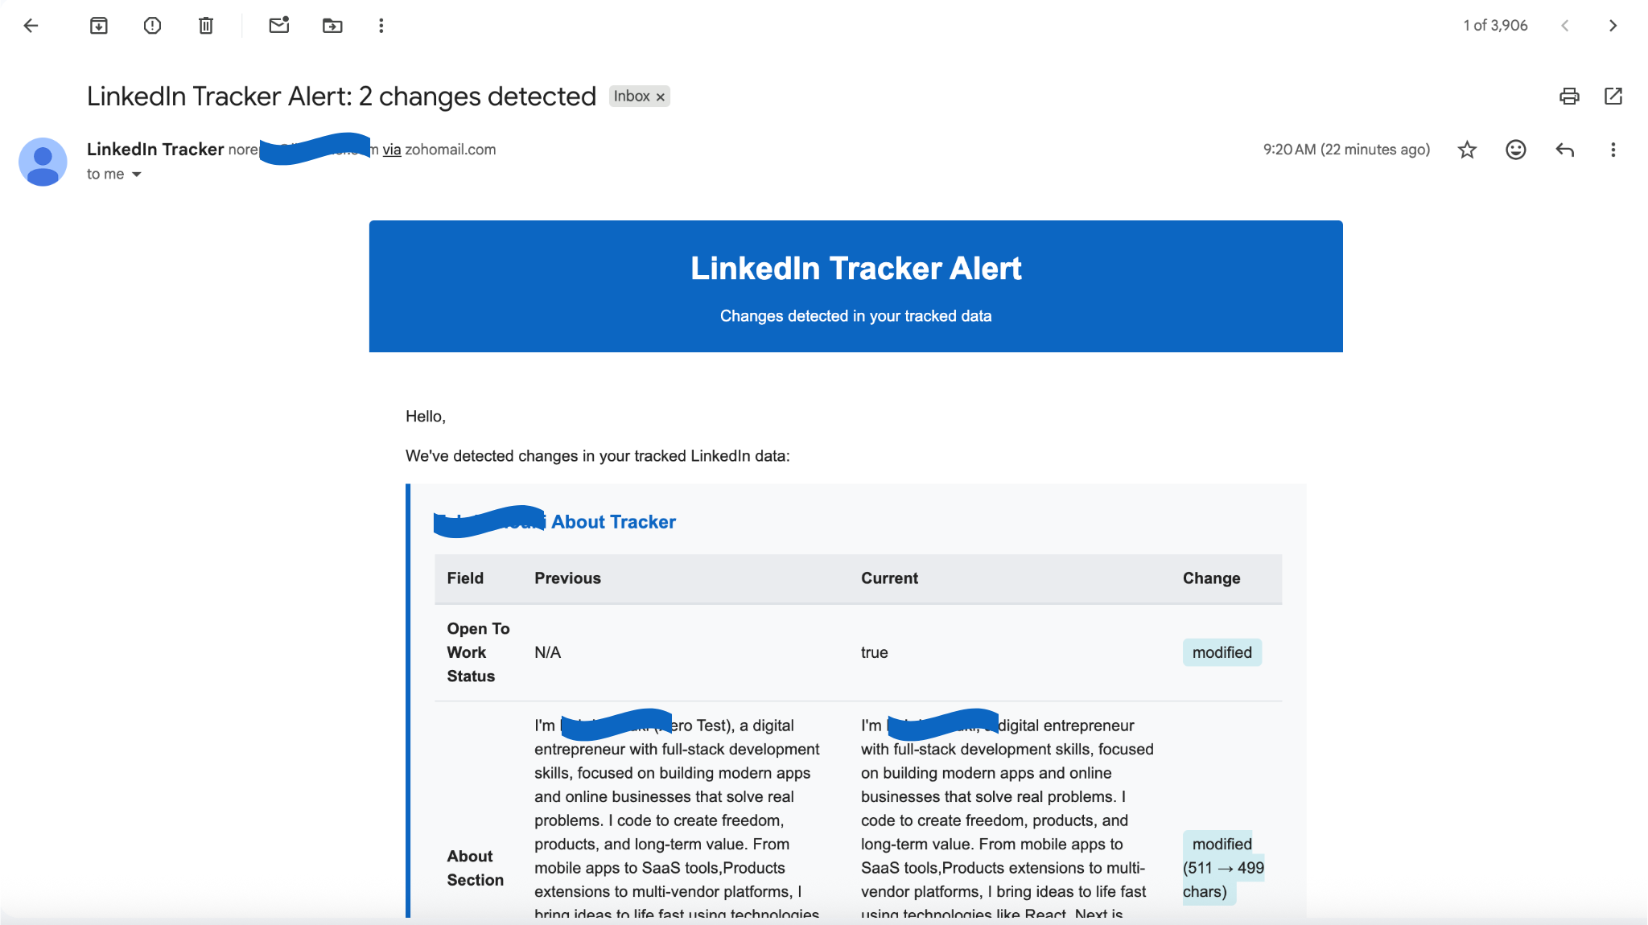Report the email as spam
This screenshot has width=1648, height=925.
click(x=153, y=25)
